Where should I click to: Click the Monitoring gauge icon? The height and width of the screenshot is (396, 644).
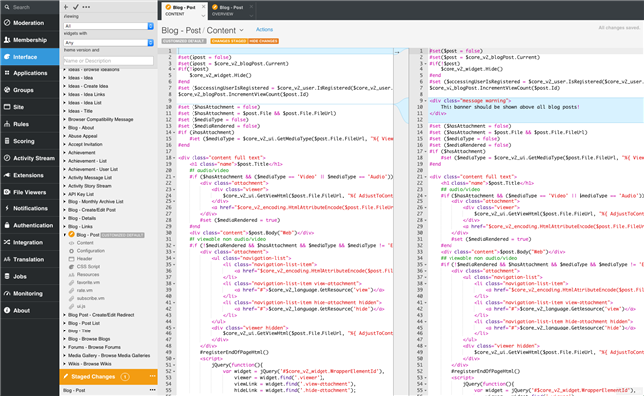click(7, 293)
